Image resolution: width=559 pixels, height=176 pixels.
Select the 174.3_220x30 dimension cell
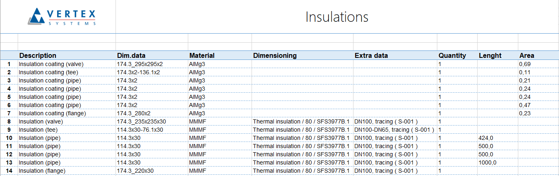(135, 171)
